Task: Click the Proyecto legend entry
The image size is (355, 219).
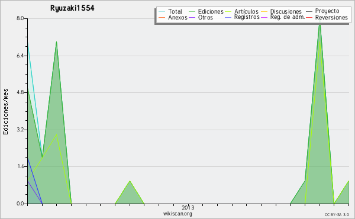Action: point(327,11)
